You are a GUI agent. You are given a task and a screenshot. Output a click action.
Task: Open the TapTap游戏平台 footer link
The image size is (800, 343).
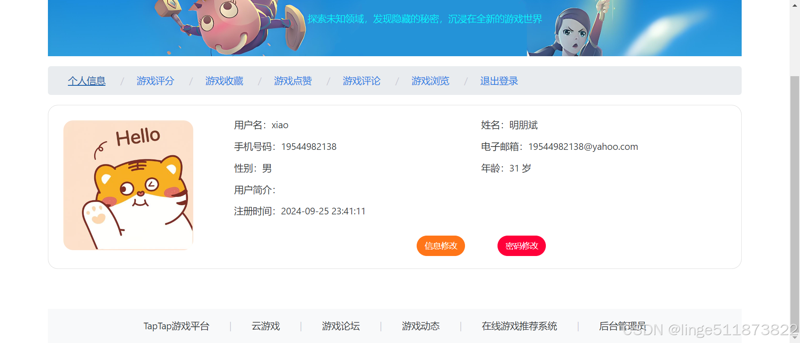[176, 326]
